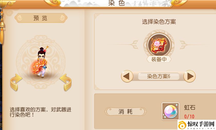216x130 pixels.
Task: Click the 装备中 equipped status label
Action: coord(159,59)
